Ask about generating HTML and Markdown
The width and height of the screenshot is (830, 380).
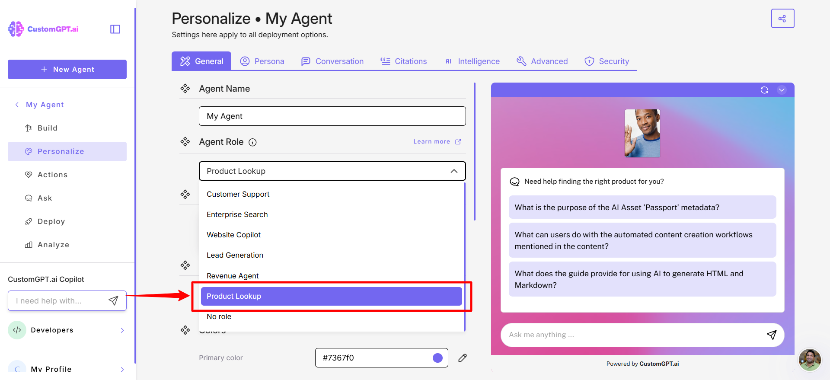pos(642,279)
